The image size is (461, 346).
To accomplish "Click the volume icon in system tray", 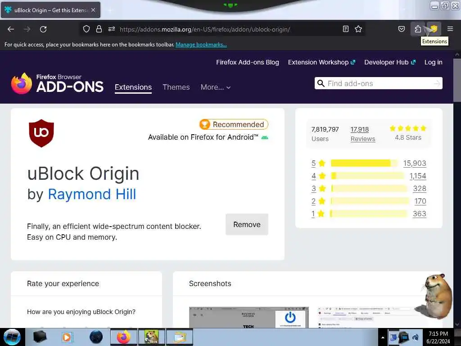I will tap(416, 337).
